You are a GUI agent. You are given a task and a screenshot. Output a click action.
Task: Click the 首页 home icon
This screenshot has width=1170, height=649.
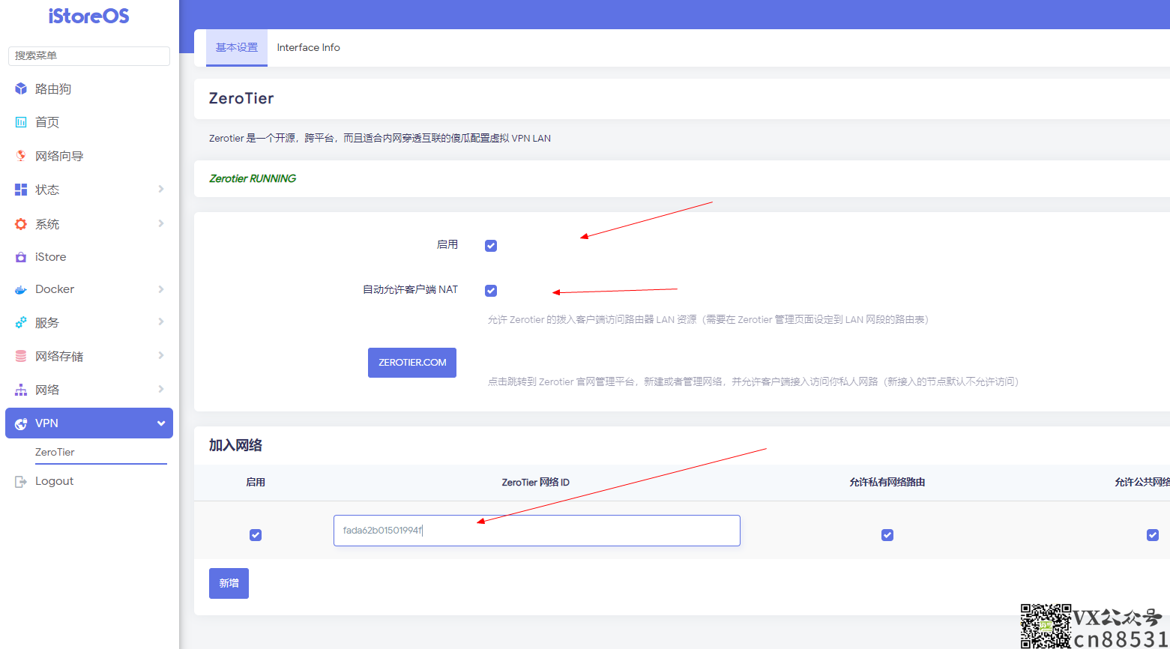(x=21, y=122)
